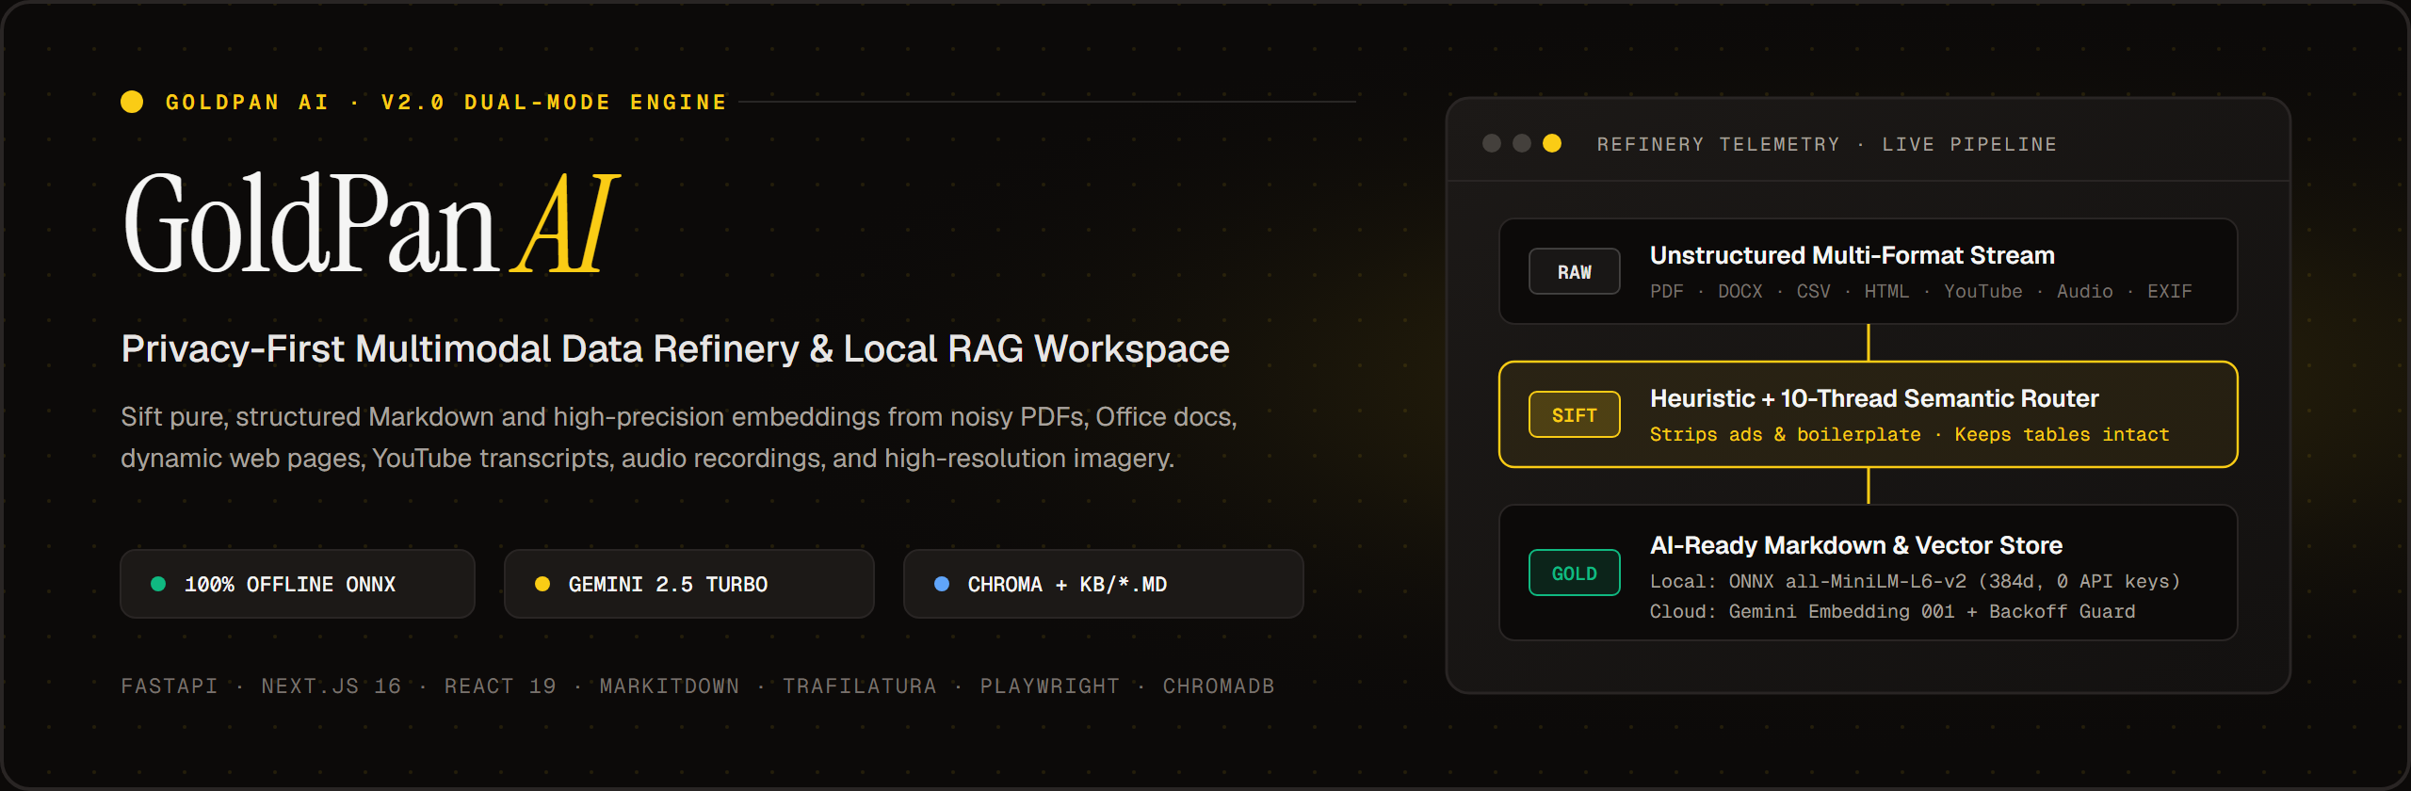Select the GOLD stage badge
The width and height of the screenshot is (2411, 791).
(x=1574, y=573)
